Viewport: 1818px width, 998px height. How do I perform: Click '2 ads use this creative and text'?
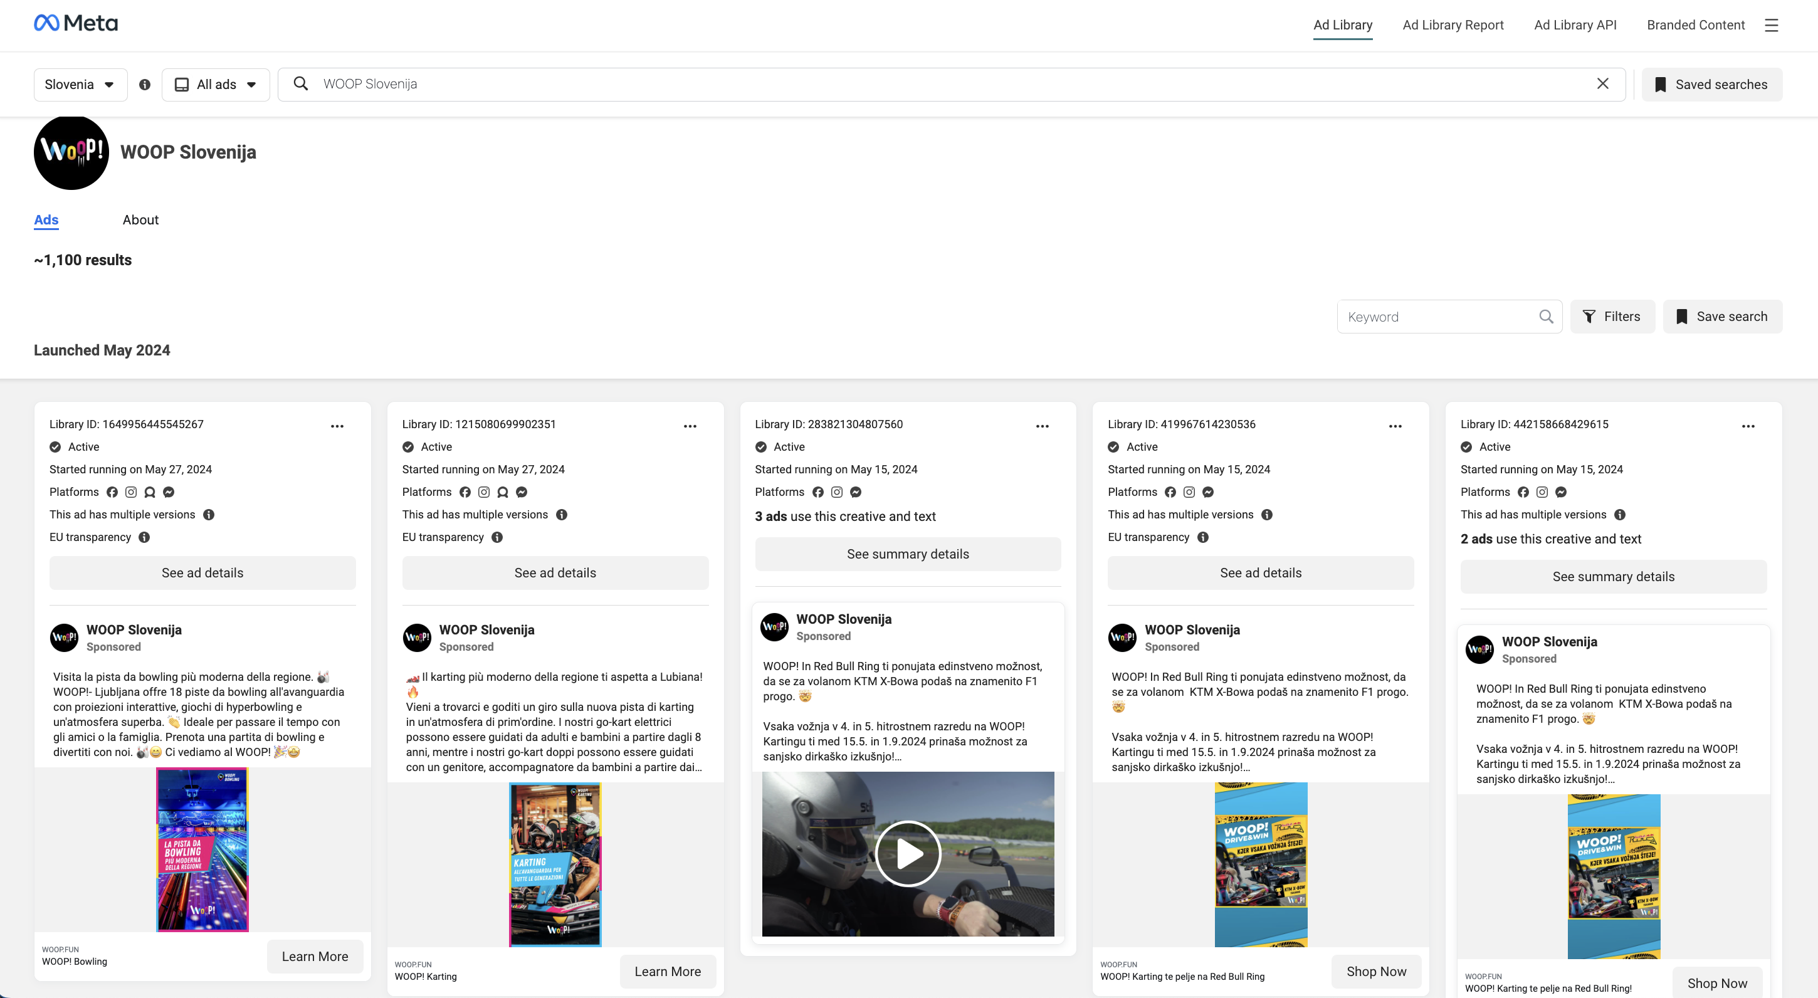click(x=1550, y=539)
